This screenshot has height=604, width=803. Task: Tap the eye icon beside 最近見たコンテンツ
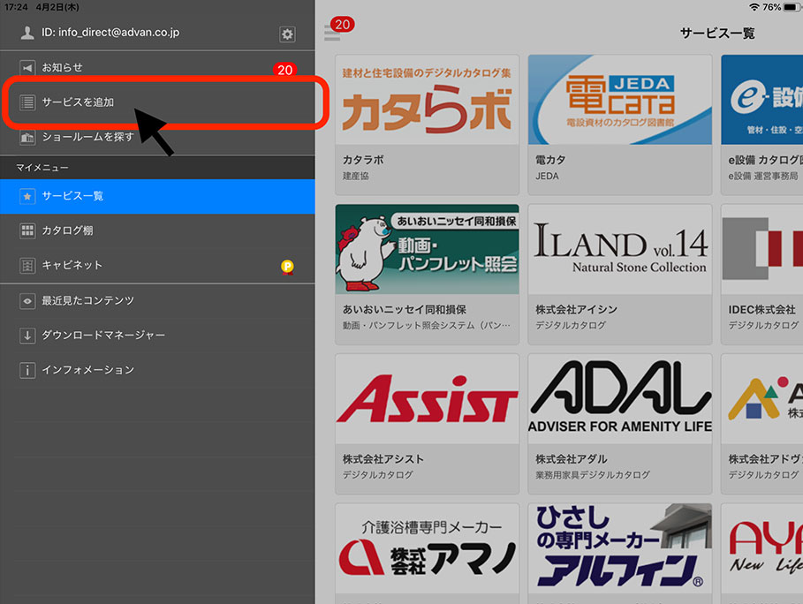27,301
